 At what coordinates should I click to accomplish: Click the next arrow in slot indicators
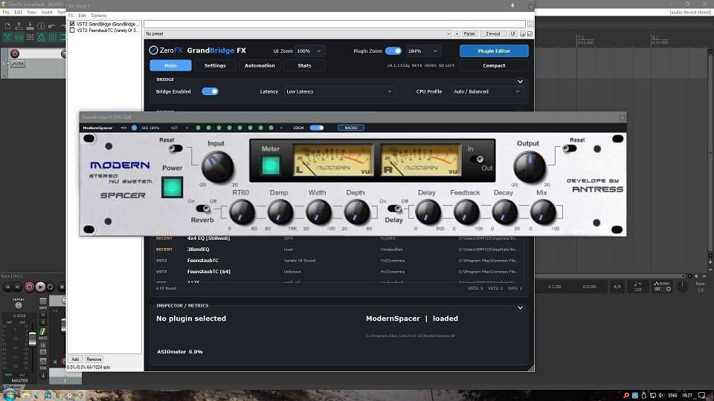coord(281,128)
